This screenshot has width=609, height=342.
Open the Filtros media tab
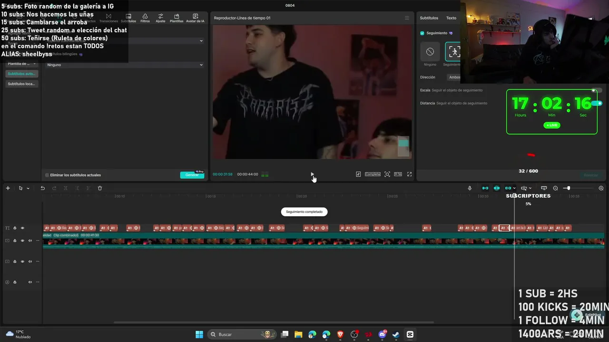point(145,18)
